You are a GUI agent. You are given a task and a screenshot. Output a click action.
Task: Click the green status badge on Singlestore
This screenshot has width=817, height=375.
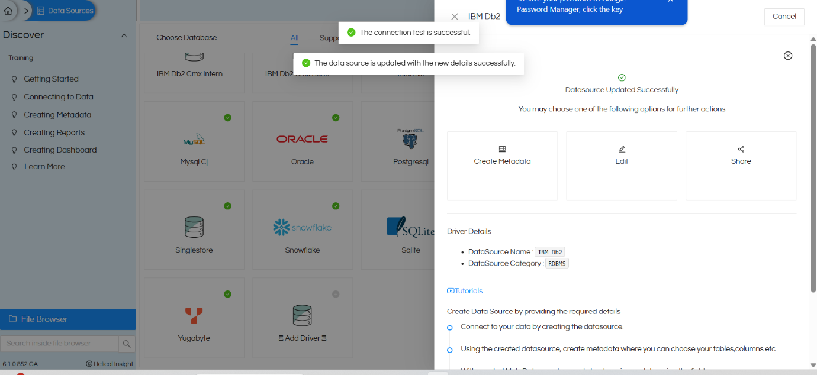click(x=227, y=206)
